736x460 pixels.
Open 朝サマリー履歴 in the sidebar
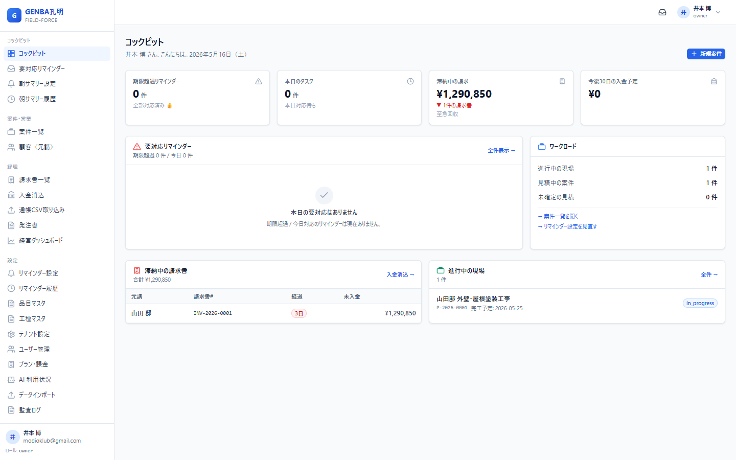57,99
